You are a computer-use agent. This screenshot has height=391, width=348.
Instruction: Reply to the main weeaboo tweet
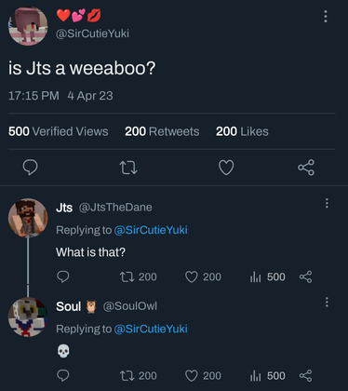point(30,168)
